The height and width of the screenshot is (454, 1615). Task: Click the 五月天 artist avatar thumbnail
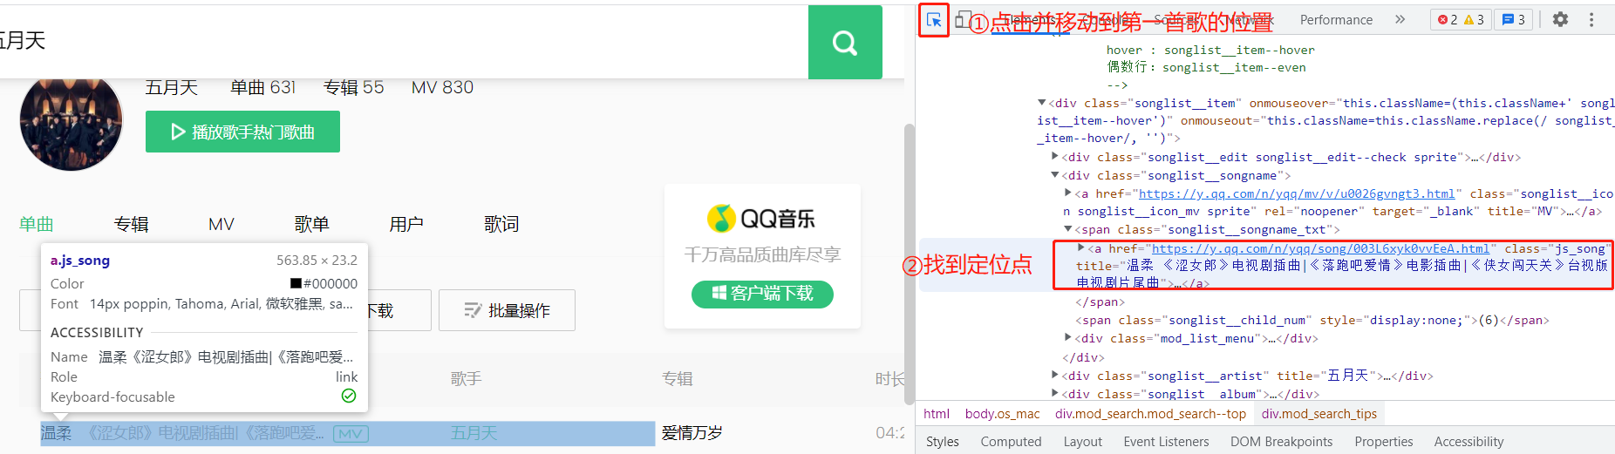[x=72, y=121]
